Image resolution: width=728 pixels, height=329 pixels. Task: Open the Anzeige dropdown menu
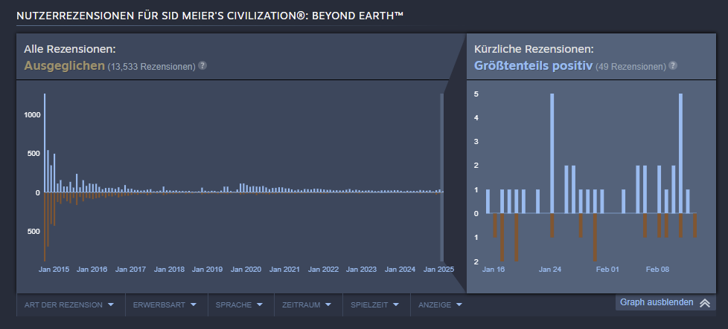(x=441, y=305)
